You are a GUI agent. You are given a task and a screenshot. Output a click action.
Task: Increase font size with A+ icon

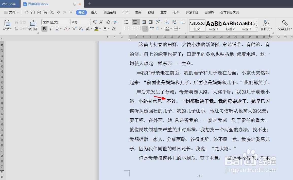95,22
